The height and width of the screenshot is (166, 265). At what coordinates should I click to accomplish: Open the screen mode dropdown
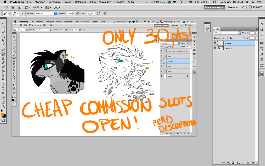(57, 7)
